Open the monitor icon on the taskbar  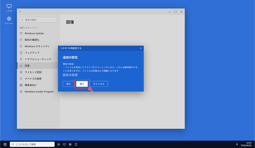click(x=64, y=144)
